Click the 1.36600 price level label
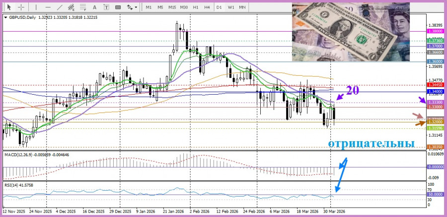Screen dimensions: 447x217 [435, 53]
